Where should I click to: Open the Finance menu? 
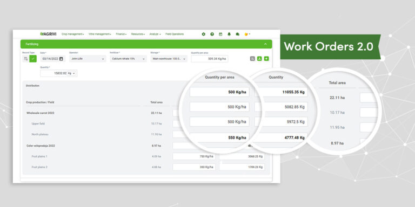[x=121, y=34]
